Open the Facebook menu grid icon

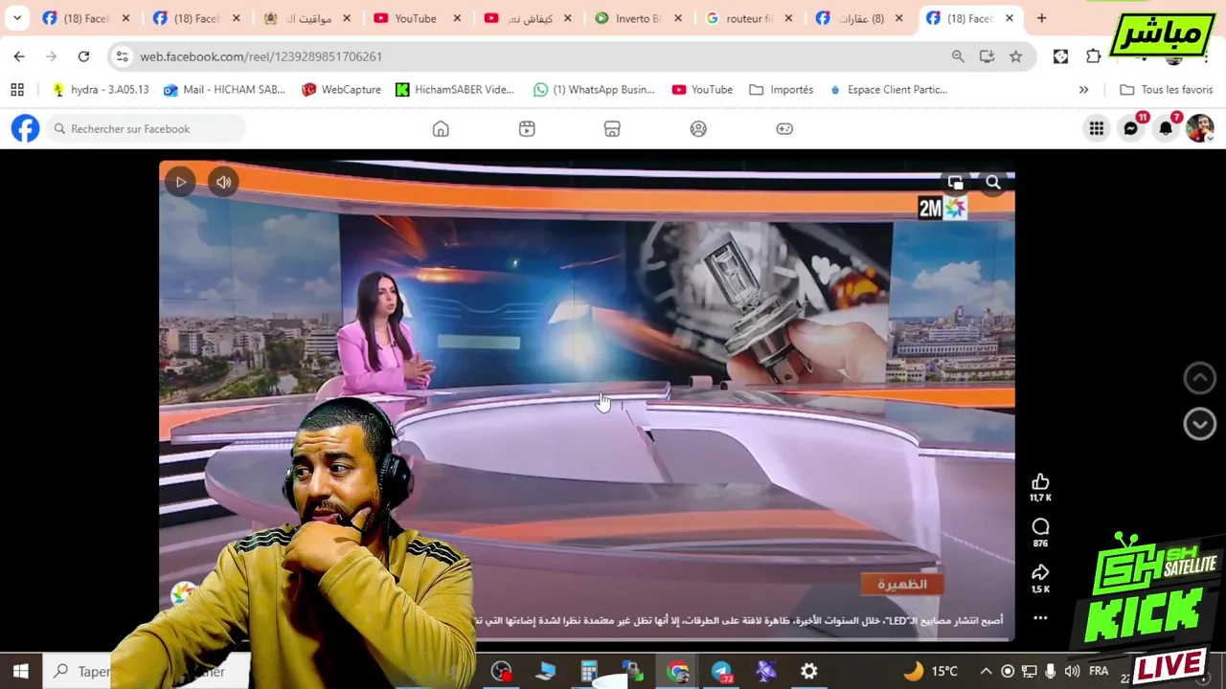click(x=1097, y=128)
